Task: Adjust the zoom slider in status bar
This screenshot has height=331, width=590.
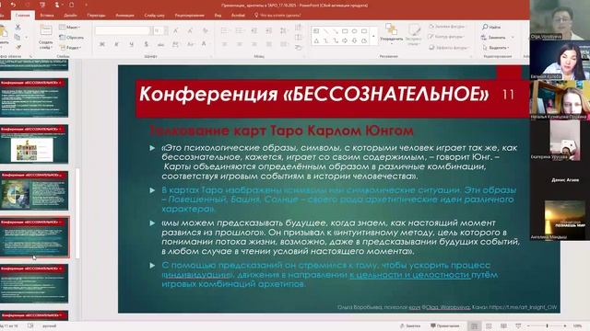Action: point(547,325)
